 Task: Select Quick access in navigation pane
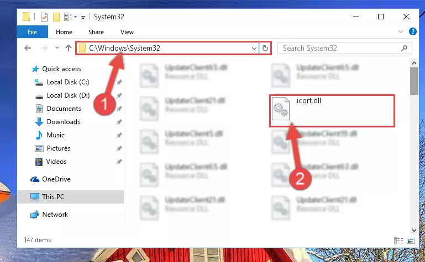tap(61, 69)
